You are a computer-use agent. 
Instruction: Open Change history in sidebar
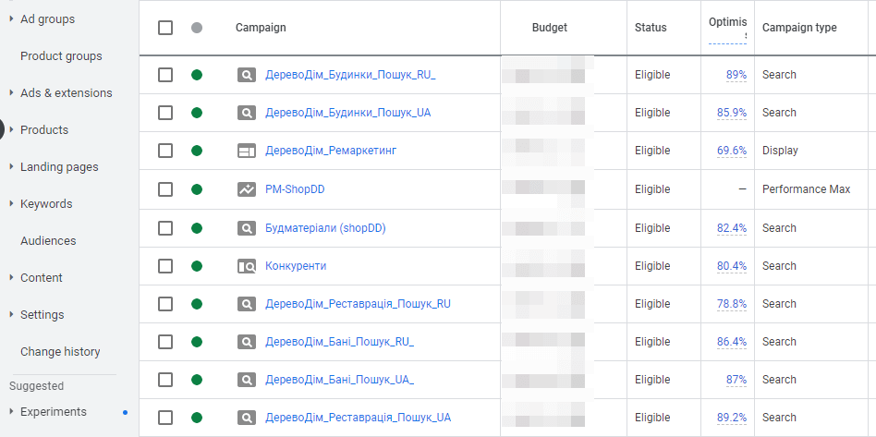pos(60,351)
